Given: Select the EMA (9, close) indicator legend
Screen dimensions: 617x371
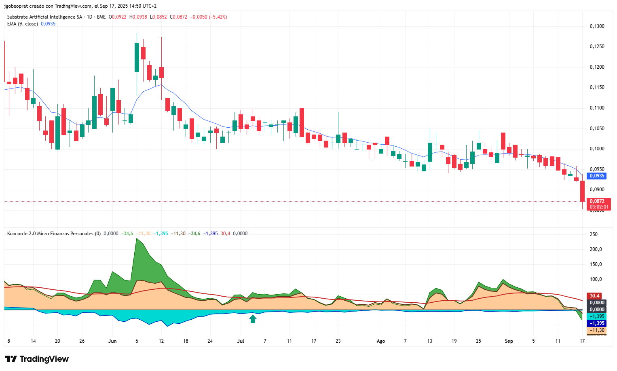Looking at the screenshot, I should pyautogui.click(x=23, y=24).
